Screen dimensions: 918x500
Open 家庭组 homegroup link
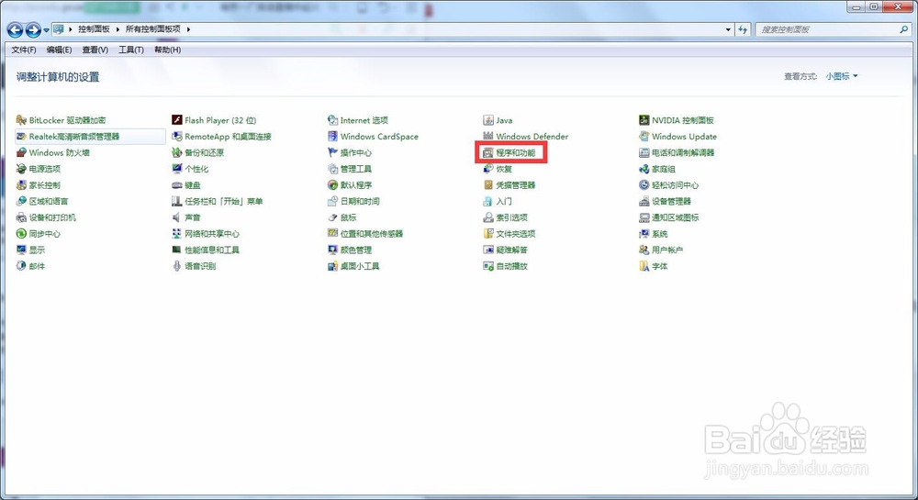(664, 169)
